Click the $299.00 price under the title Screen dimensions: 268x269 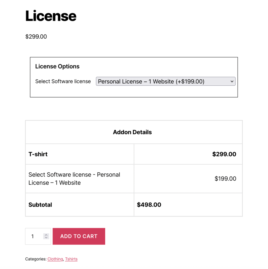[x=36, y=37]
